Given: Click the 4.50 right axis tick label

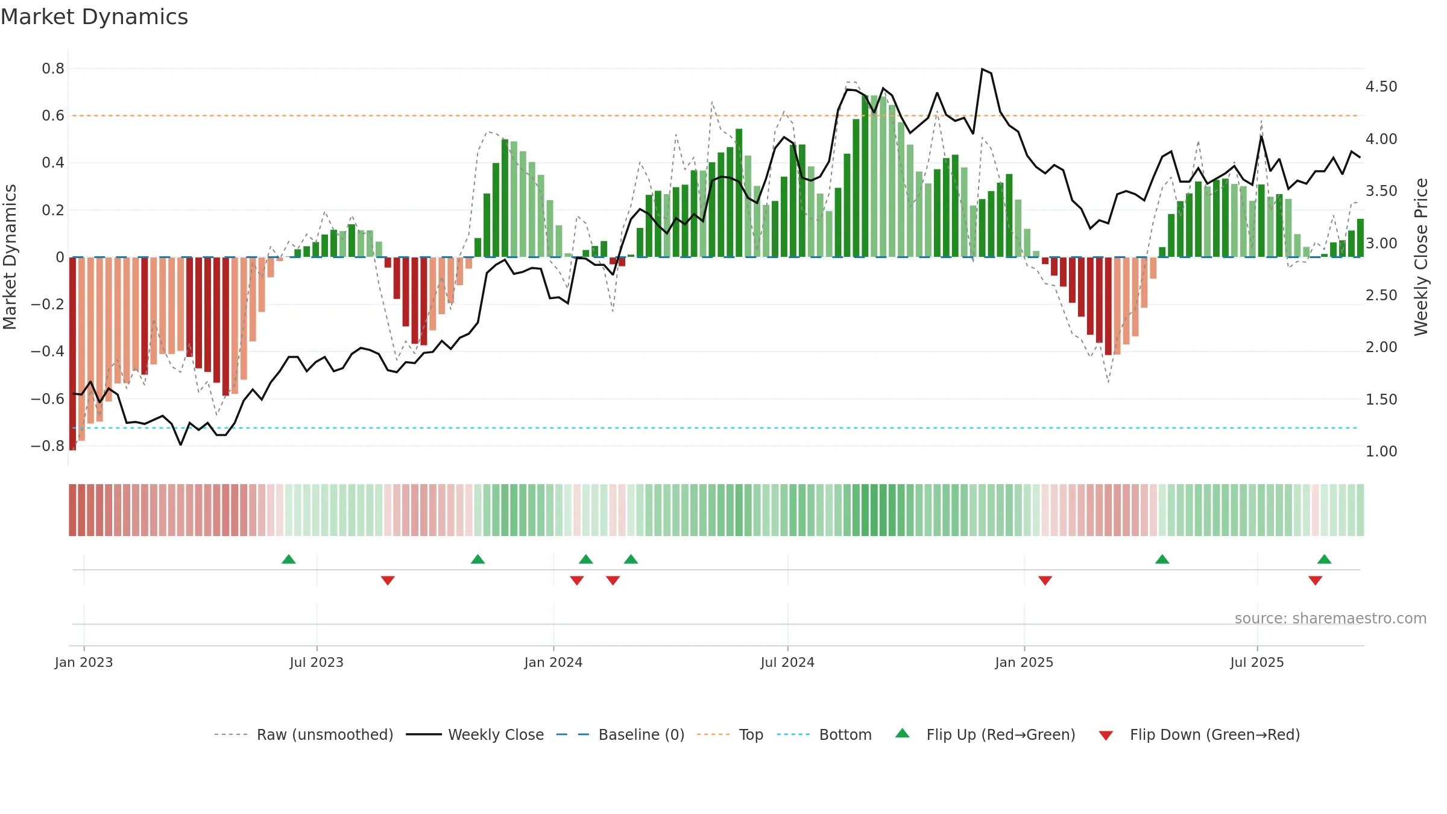Looking at the screenshot, I should (x=1381, y=87).
